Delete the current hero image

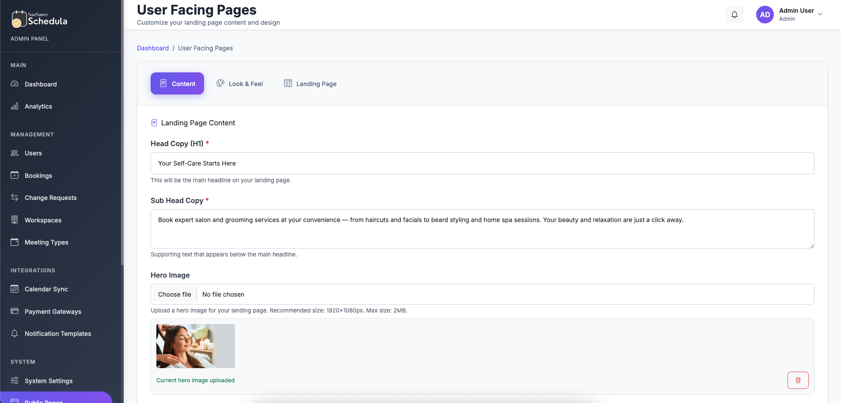coord(798,380)
